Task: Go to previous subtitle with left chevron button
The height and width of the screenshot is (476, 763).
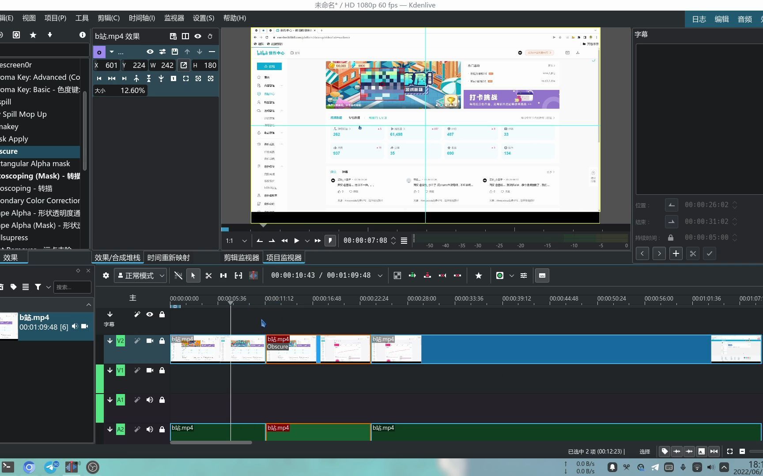Action: click(642, 253)
